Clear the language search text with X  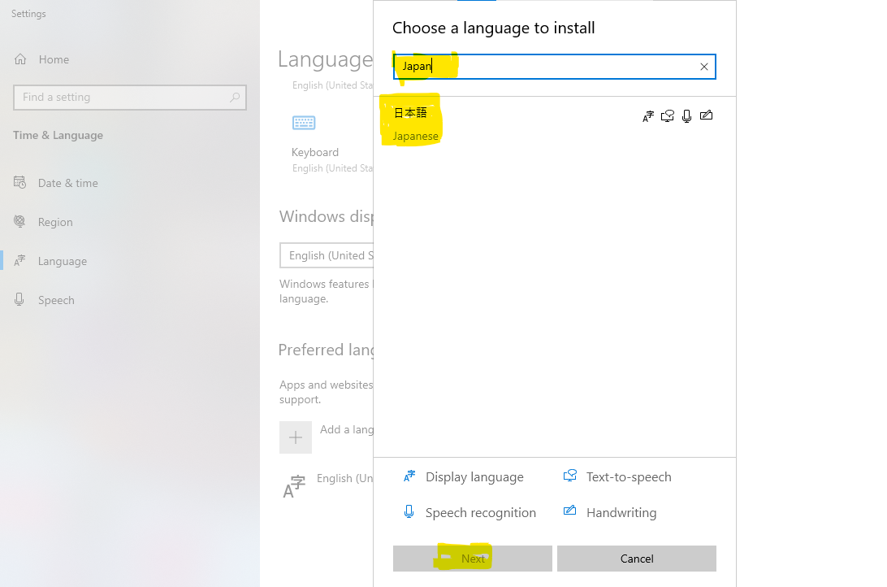click(x=703, y=67)
